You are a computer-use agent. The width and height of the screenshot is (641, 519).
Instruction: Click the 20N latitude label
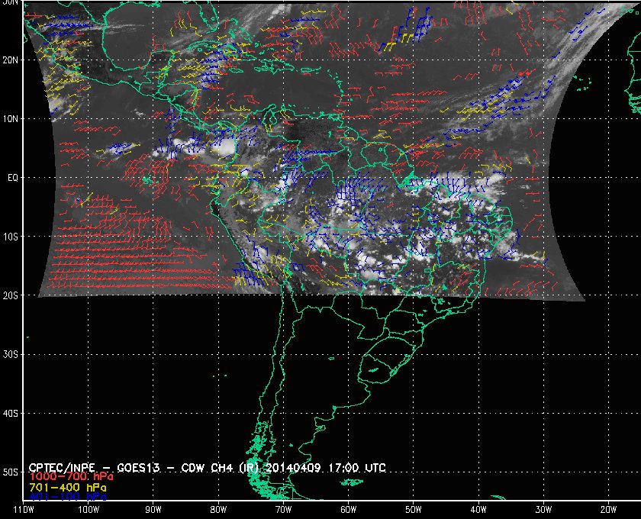pos(11,60)
